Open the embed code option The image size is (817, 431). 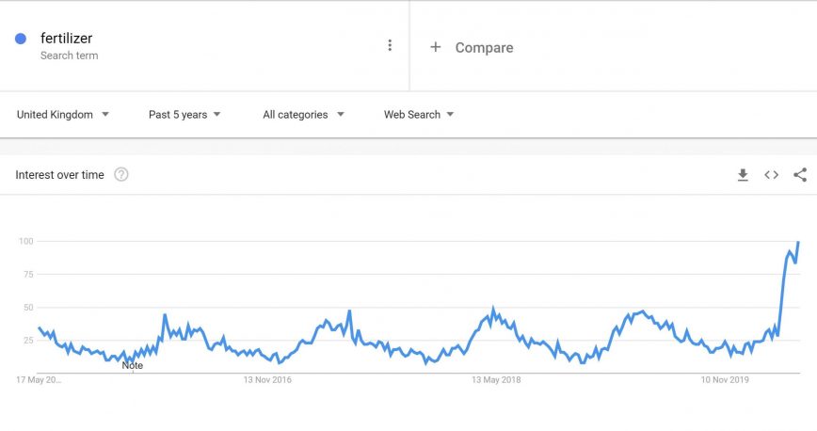pyautogui.click(x=771, y=175)
